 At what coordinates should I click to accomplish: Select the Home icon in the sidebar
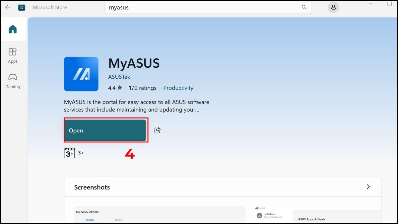pos(13,29)
